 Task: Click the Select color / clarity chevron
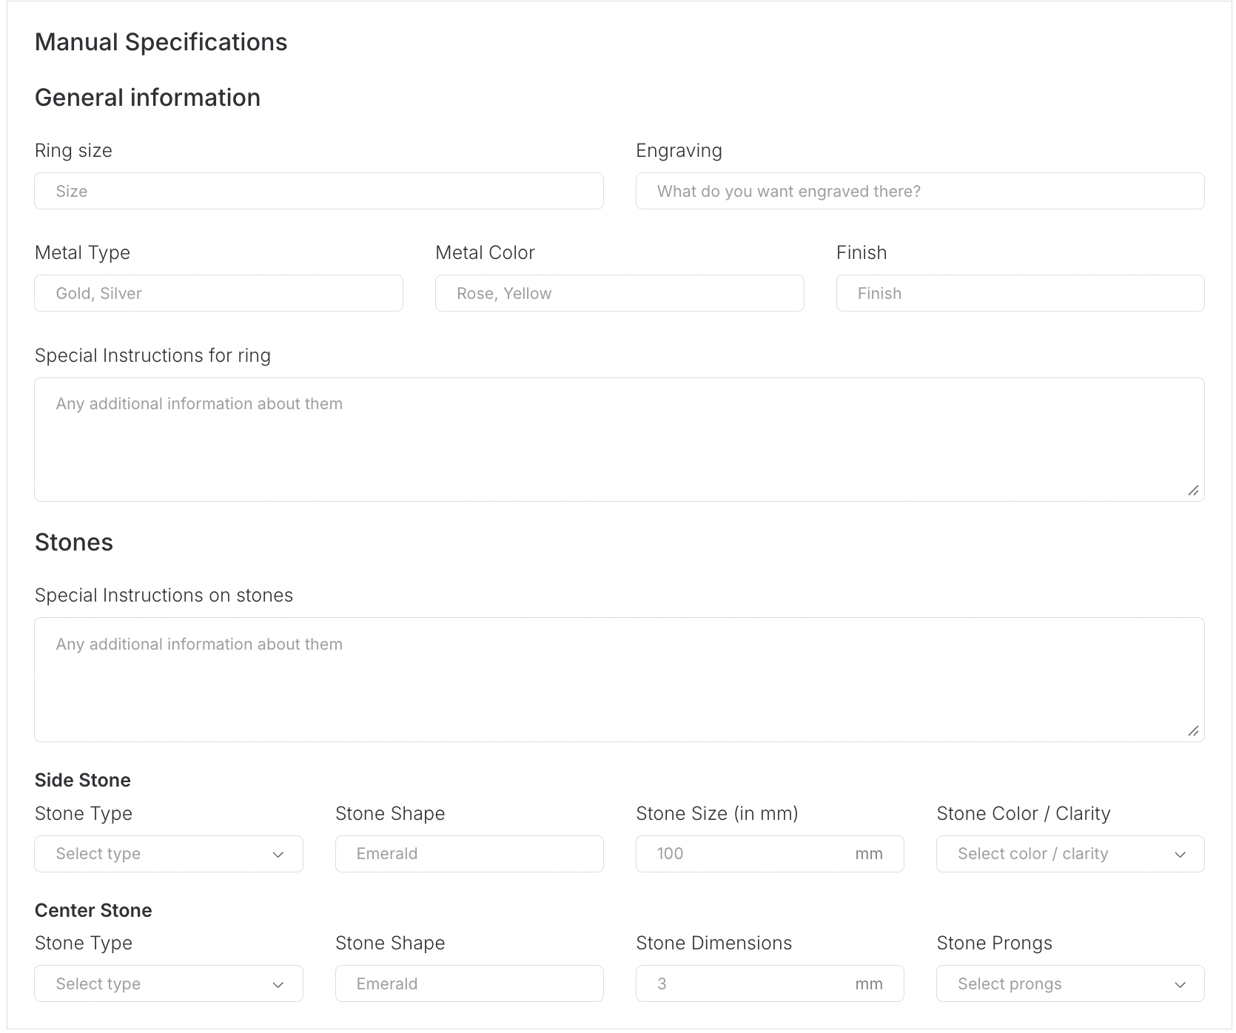[1180, 855]
